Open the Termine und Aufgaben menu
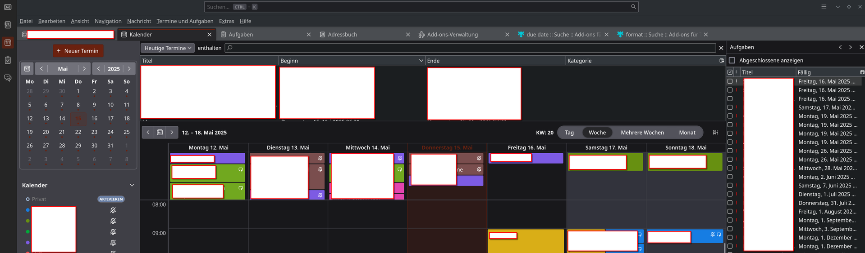Screen dimensions: 865x253 185,21
